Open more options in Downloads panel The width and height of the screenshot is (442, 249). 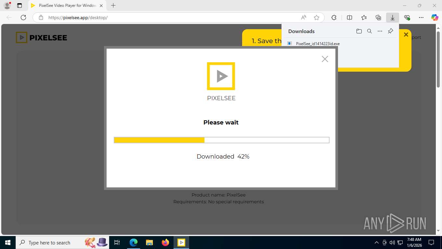click(380, 31)
